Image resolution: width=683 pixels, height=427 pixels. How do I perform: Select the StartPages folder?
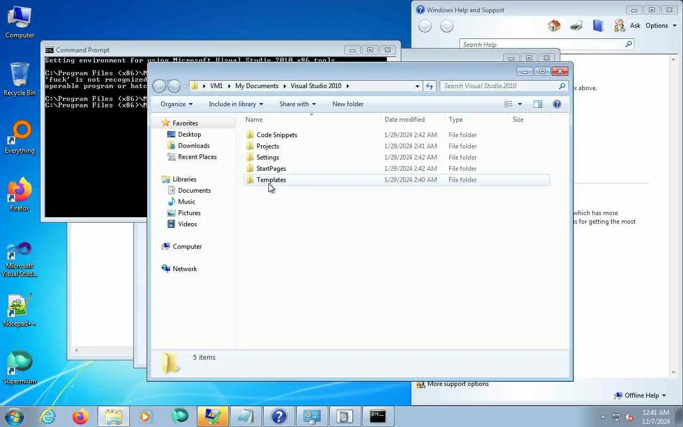[x=396, y=169]
